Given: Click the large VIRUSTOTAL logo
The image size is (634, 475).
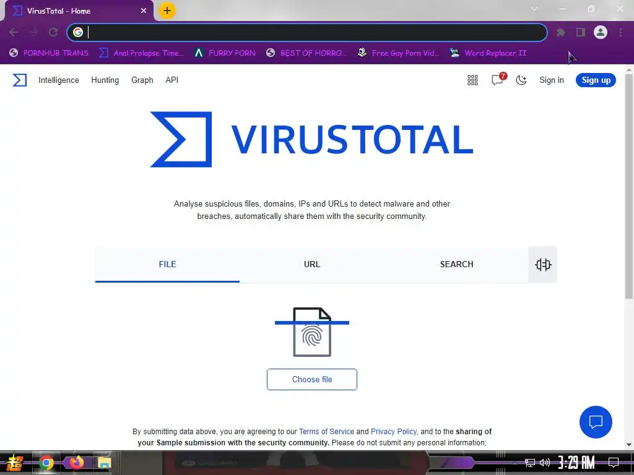Looking at the screenshot, I should (x=311, y=139).
